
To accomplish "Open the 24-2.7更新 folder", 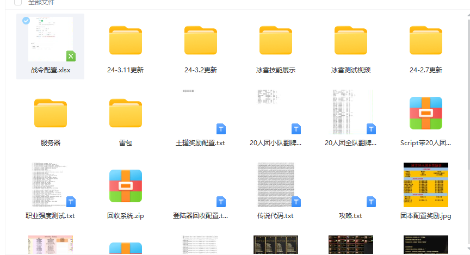I will coord(425,41).
